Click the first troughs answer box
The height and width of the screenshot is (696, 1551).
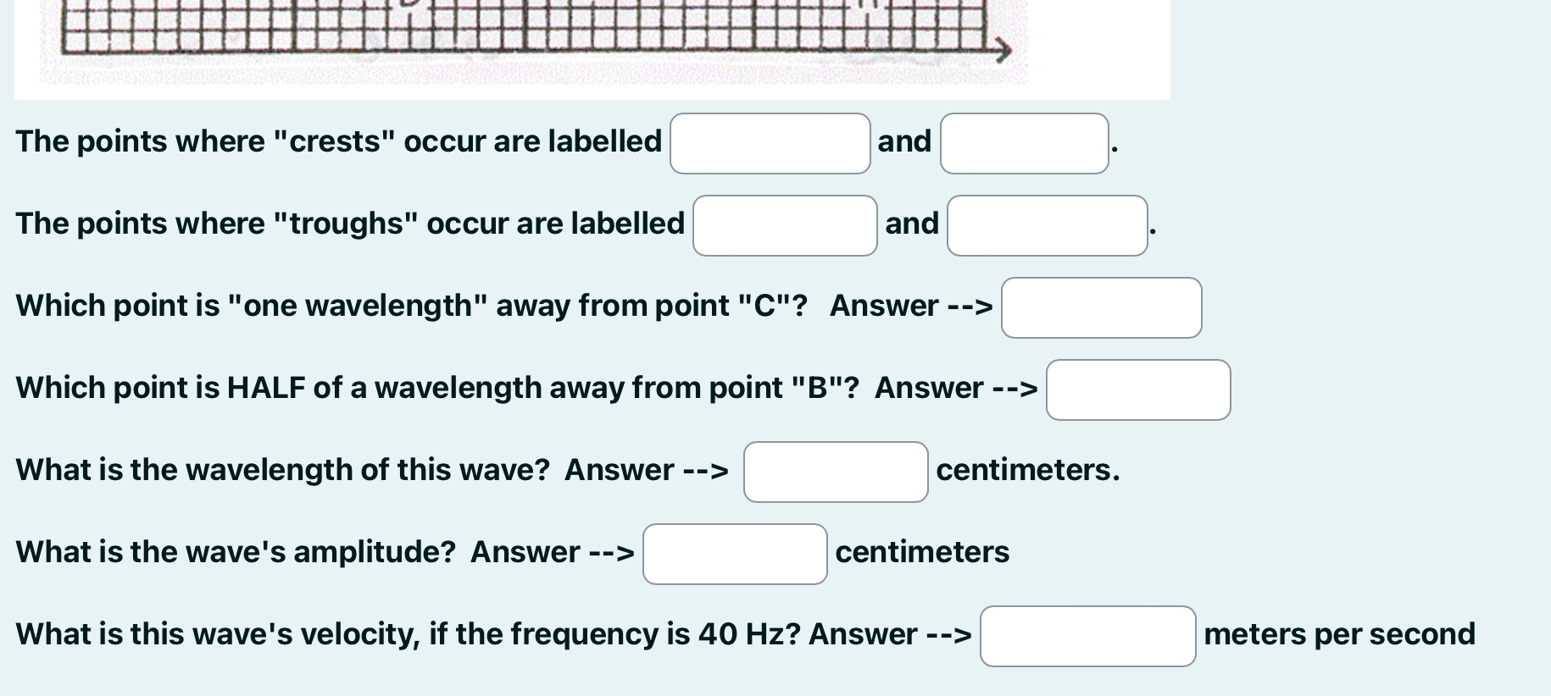point(784,224)
